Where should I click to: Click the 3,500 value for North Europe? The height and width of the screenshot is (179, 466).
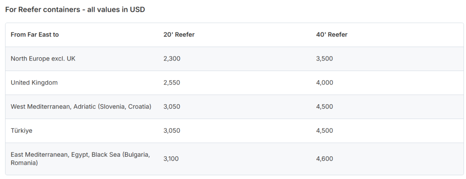(325, 59)
